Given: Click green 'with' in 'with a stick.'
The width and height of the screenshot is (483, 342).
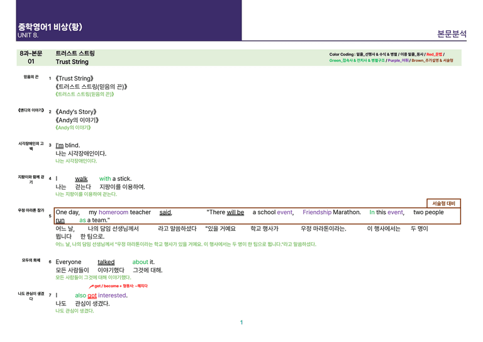Looking at the screenshot, I should pyautogui.click(x=105, y=178).
